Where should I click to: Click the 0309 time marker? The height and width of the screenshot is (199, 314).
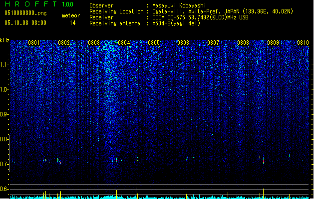click(273, 43)
